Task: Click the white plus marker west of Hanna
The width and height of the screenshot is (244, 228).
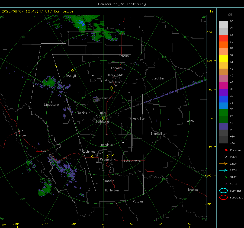Action: pos(153,109)
